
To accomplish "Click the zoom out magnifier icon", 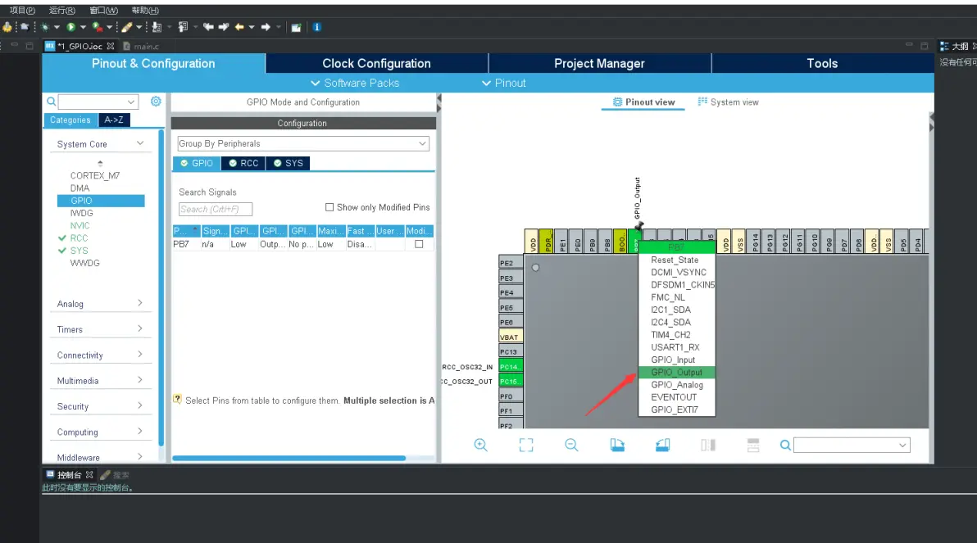I will coord(571,445).
